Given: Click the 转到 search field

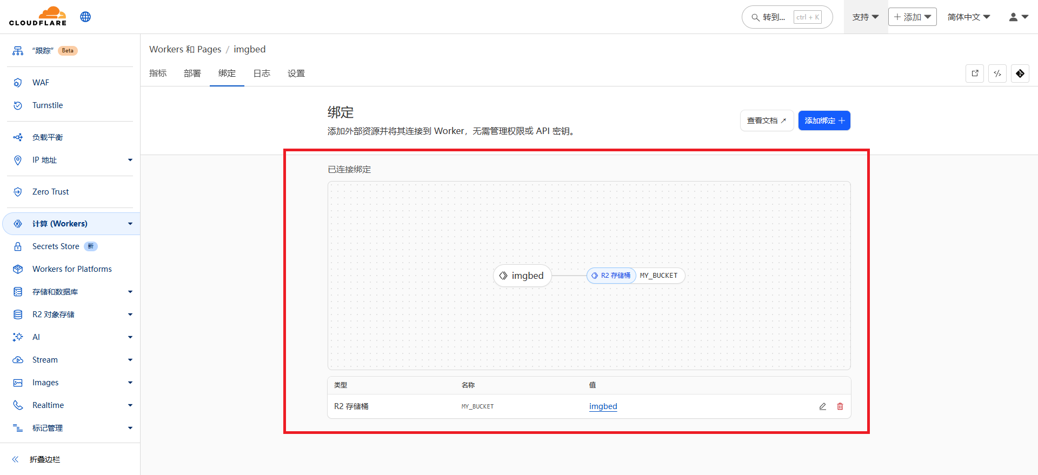Looking at the screenshot, I should (x=787, y=17).
